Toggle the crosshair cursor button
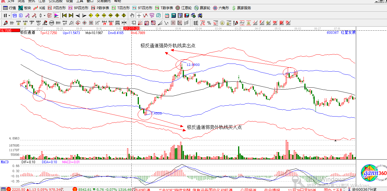 tap(139, 15)
